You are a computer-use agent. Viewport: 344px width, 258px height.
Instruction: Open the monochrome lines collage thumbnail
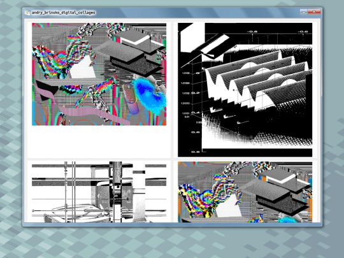click(99, 192)
